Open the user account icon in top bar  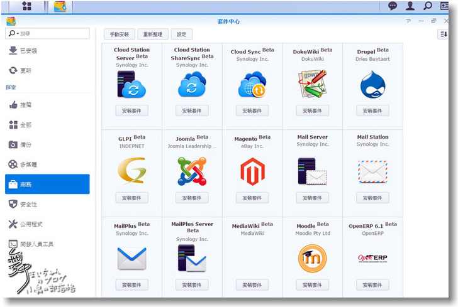pos(410,6)
